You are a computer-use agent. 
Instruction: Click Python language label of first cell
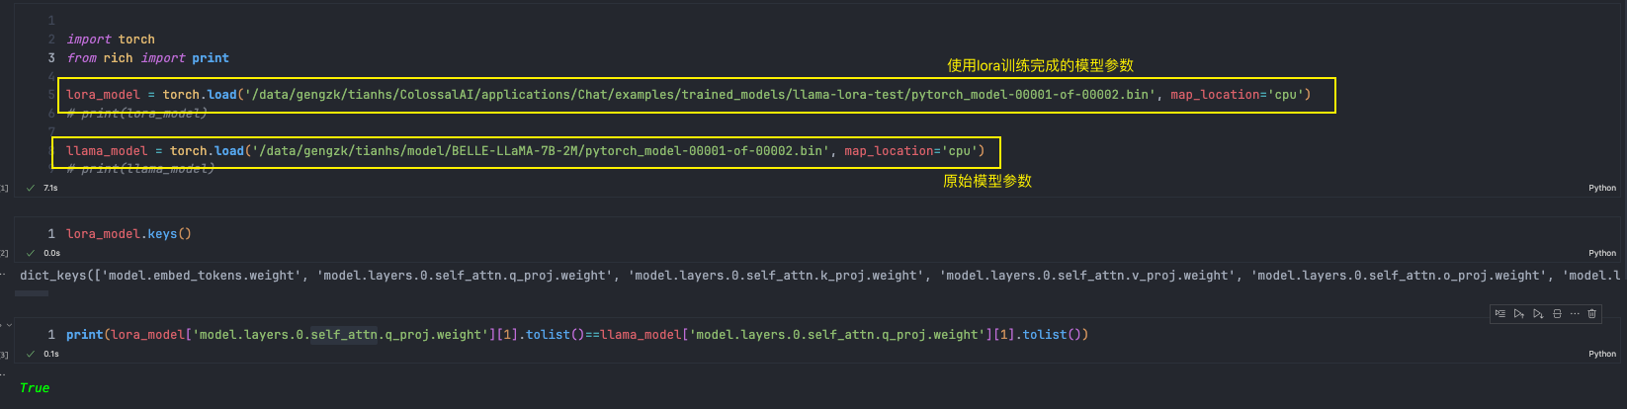click(x=1602, y=188)
